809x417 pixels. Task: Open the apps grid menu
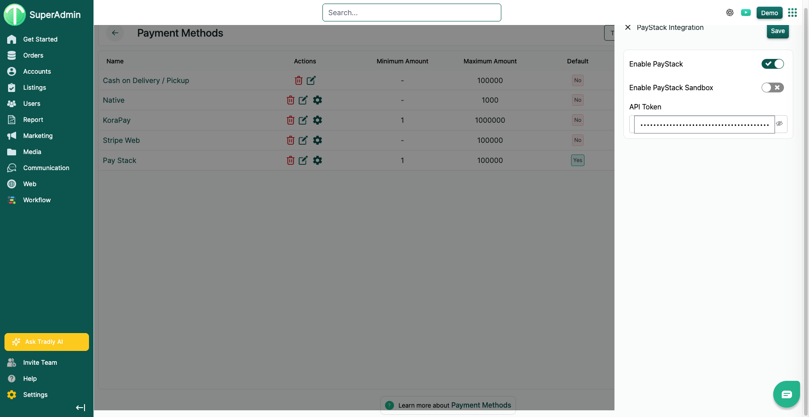pyautogui.click(x=792, y=13)
